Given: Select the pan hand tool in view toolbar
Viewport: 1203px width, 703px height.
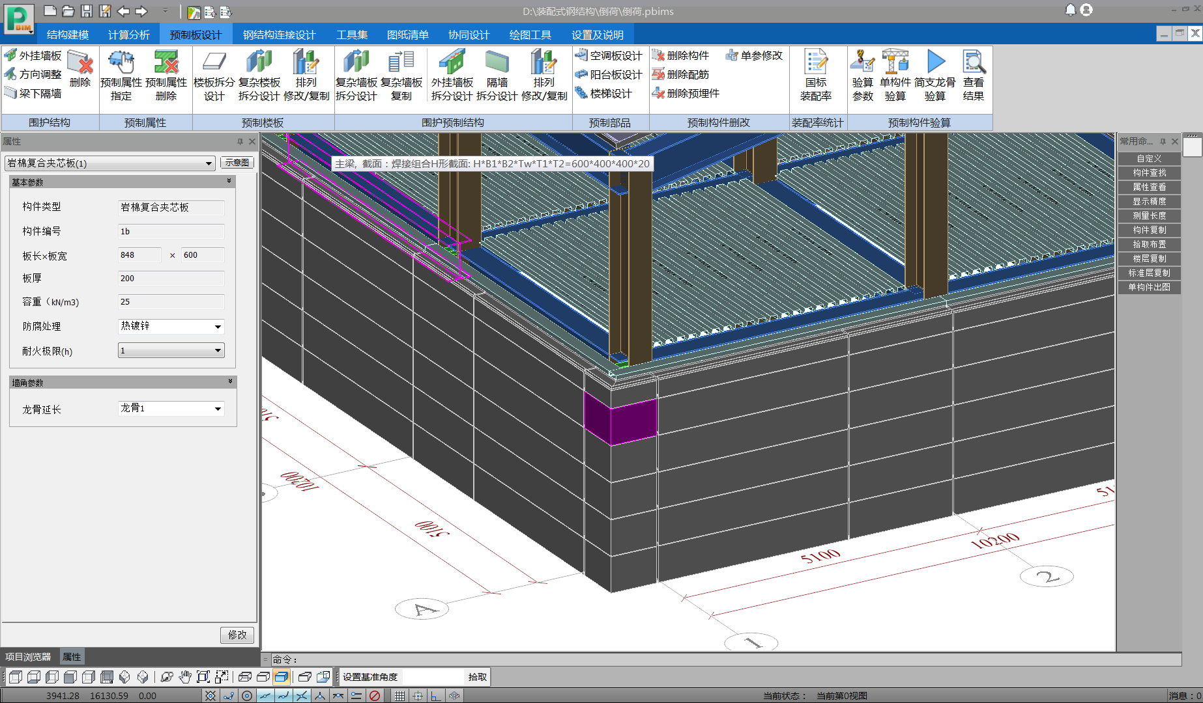Looking at the screenshot, I should (185, 677).
